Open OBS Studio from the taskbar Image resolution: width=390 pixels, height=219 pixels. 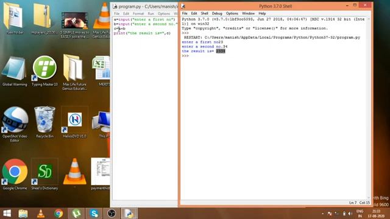[112, 214]
